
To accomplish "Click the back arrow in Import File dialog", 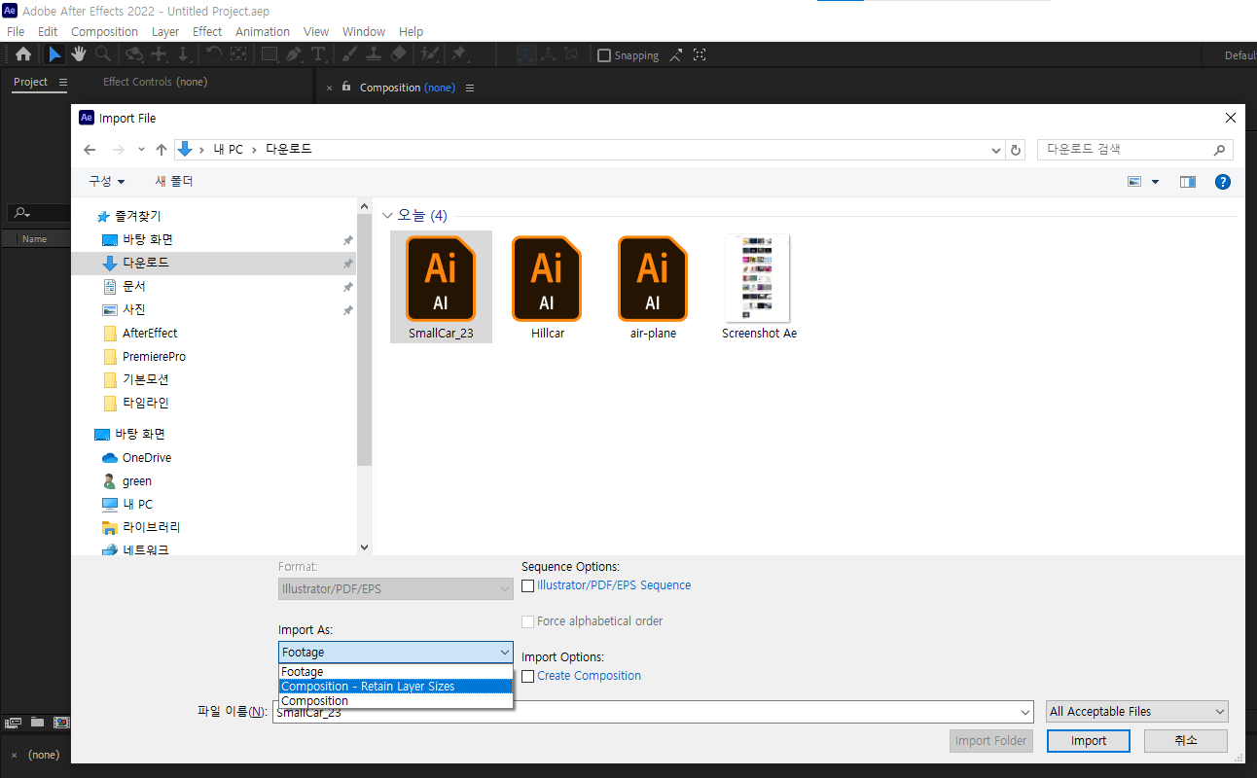I will 90,150.
